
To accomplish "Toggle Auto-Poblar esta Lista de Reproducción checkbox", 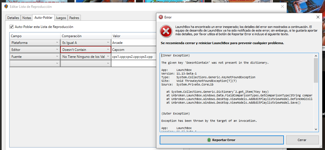I will [x=11, y=27].
